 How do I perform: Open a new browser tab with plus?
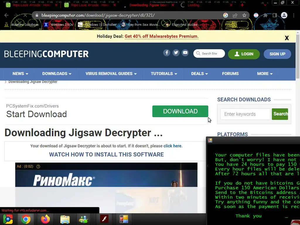click(x=242, y=5)
